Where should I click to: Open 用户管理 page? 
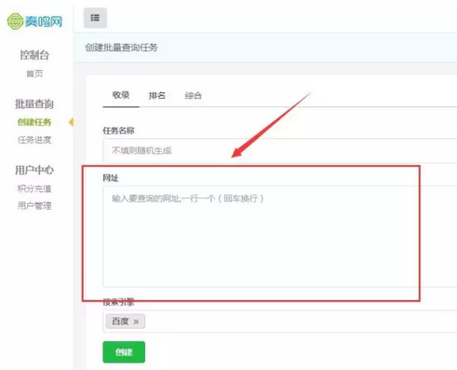point(34,206)
